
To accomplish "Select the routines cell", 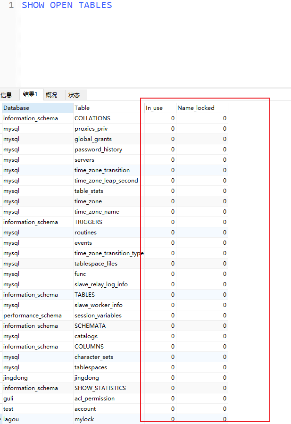I will (x=109, y=233).
